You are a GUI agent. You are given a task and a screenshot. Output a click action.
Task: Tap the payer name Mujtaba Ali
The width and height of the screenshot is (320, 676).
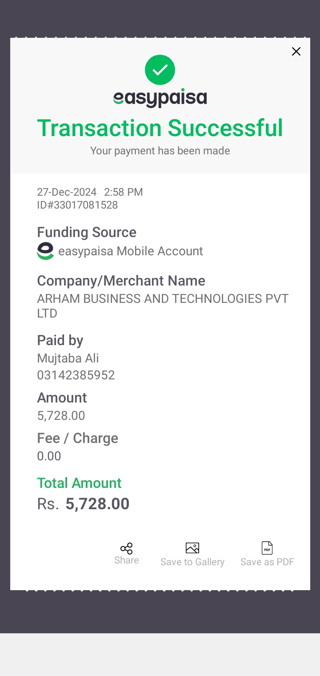[x=68, y=358]
